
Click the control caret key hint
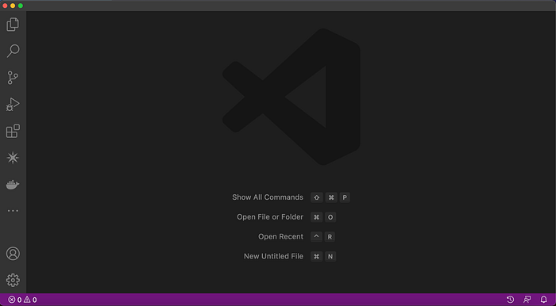316,237
